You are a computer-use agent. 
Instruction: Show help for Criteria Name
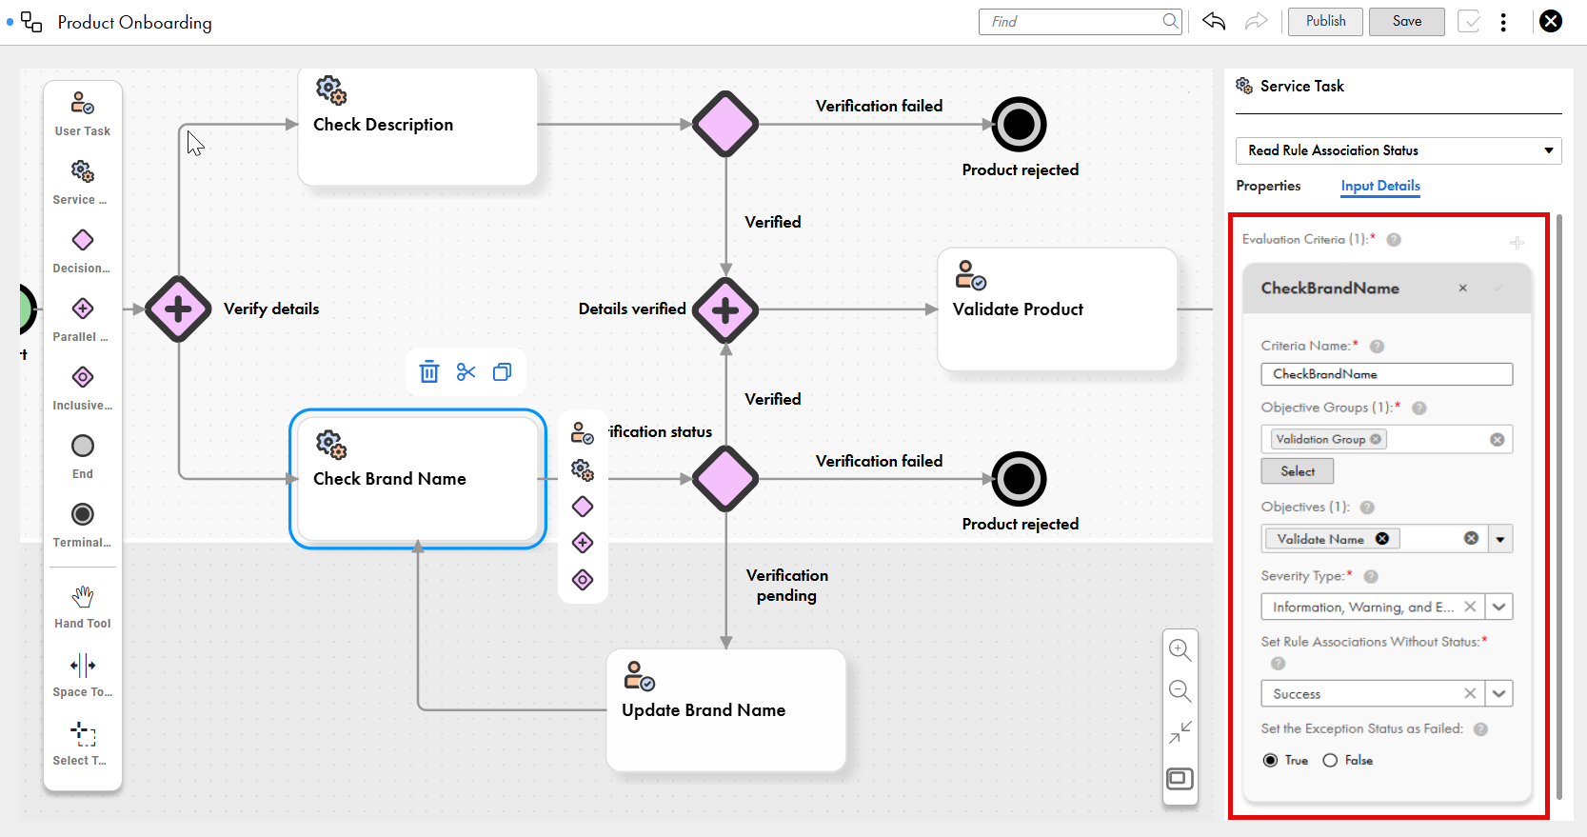pos(1377,347)
